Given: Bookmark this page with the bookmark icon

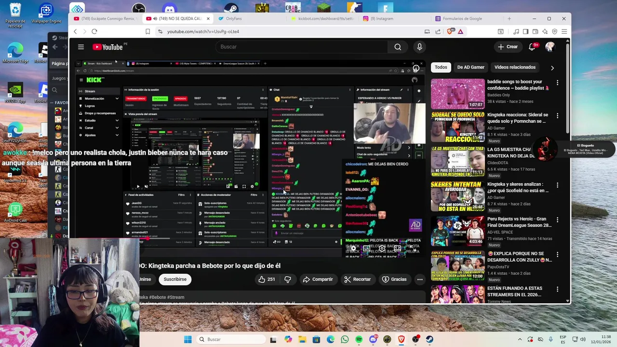Looking at the screenshot, I should tap(148, 31).
